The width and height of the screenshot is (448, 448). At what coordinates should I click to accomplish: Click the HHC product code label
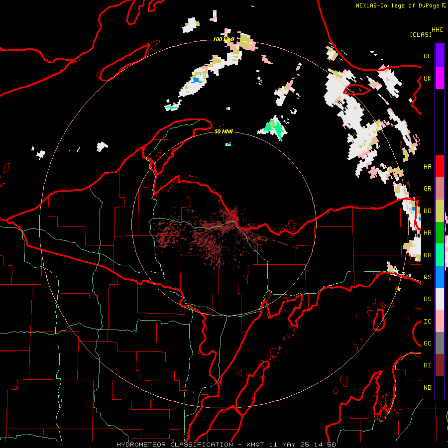point(438,30)
